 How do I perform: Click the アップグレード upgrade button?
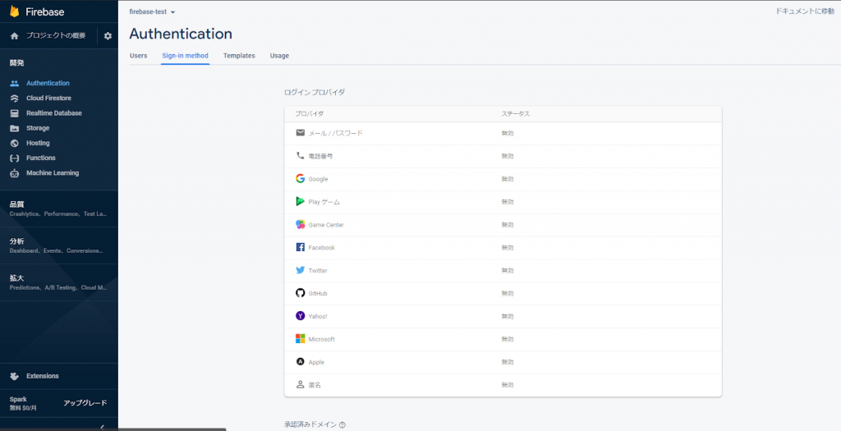coord(85,403)
